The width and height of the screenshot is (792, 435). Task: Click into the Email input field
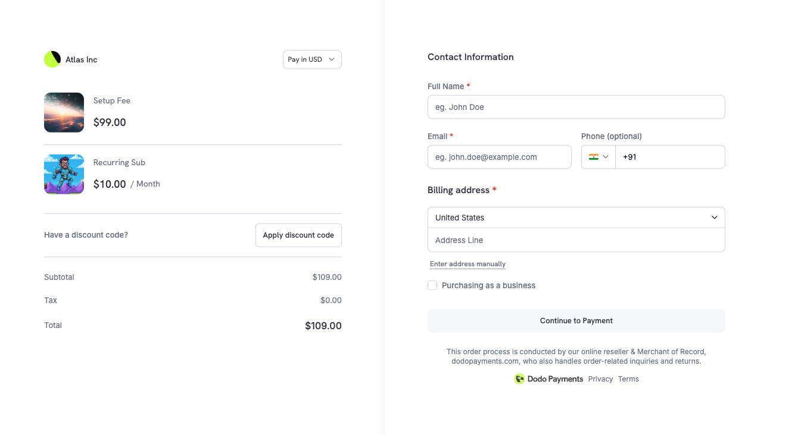click(499, 157)
